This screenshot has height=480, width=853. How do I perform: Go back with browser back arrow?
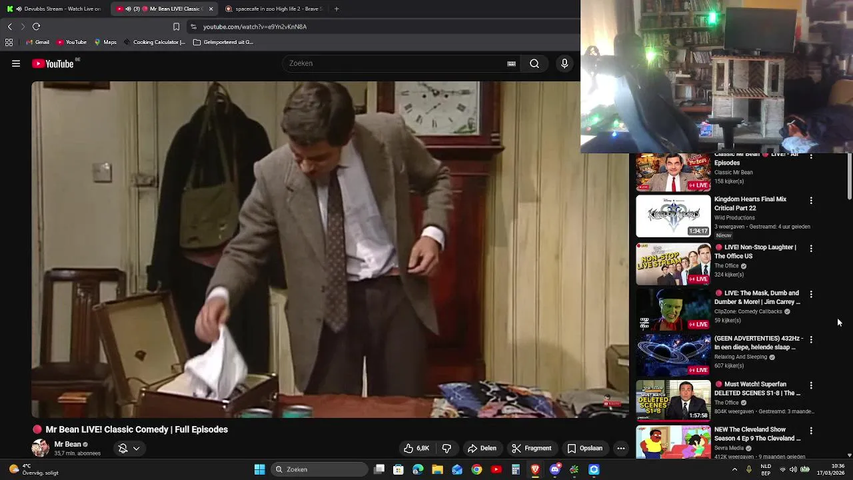pyautogui.click(x=9, y=27)
